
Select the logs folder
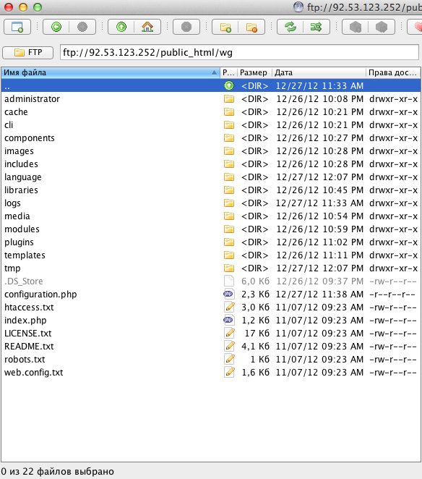[211, 203]
